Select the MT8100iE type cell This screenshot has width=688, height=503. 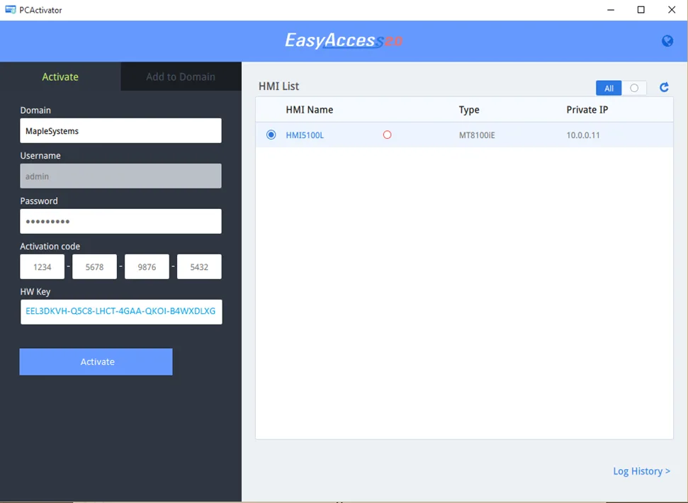coord(477,135)
